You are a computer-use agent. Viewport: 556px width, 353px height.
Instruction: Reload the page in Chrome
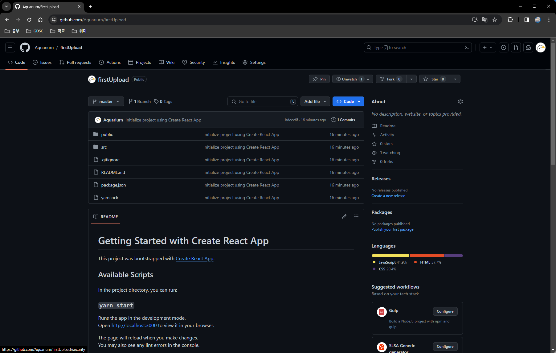[29, 20]
